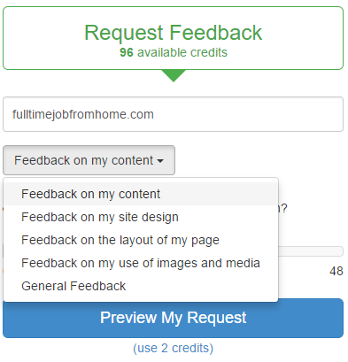Click the slider track beside the dropdown list

click(311, 251)
